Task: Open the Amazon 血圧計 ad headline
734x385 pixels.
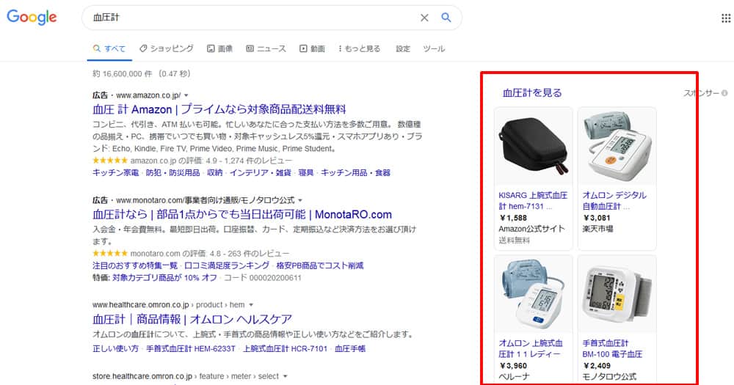Action: [x=219, y=109]
